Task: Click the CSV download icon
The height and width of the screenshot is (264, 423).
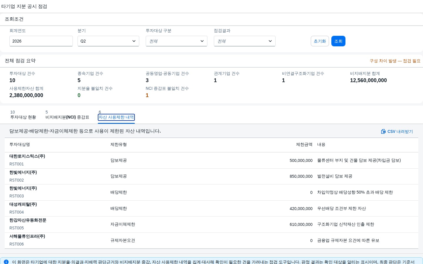Action: (383, 131)
